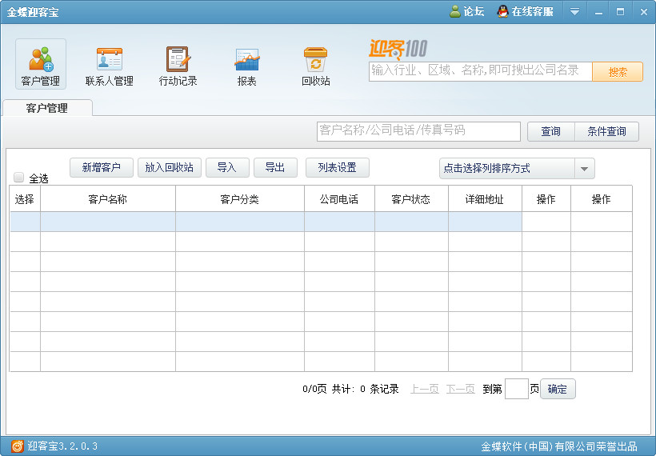Screen dimensions: 656x456
Task: Click the 在线客服 text link
Action: click(533, 12)
